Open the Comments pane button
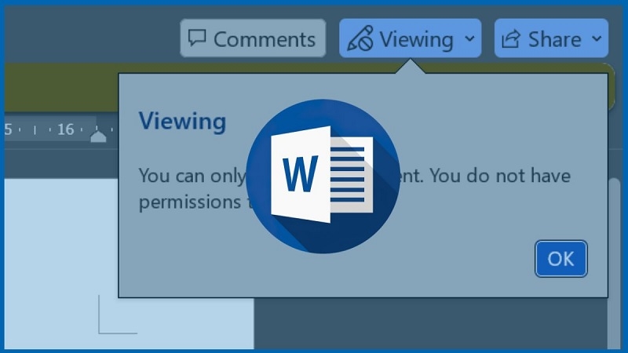628x353 pixels. coord(253,38)
